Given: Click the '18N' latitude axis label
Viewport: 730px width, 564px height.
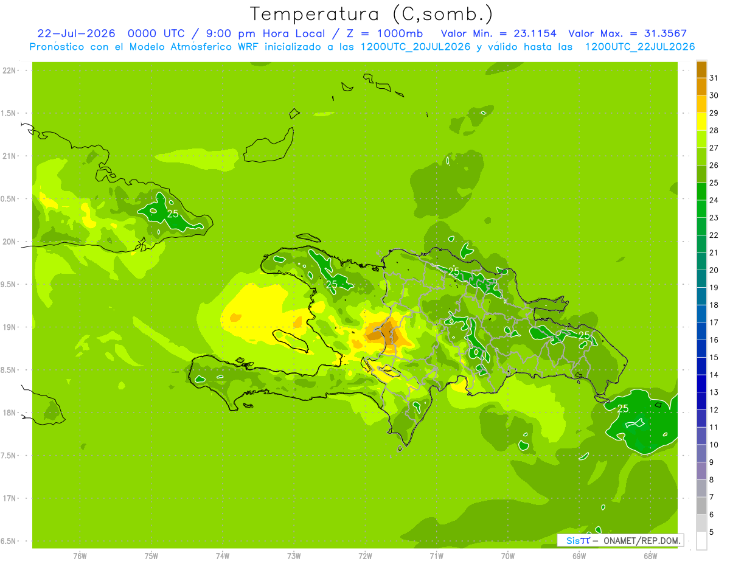Looking at the screenshot, I should (10, 413).
